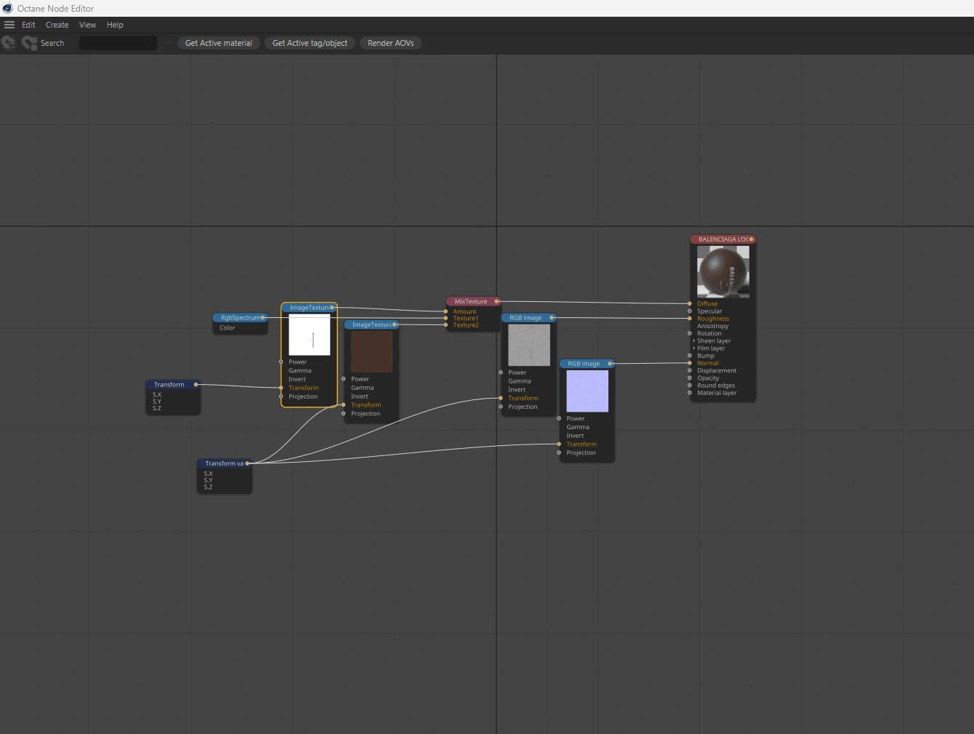Click Transform port on purple RGB image node

click(559, 444)
